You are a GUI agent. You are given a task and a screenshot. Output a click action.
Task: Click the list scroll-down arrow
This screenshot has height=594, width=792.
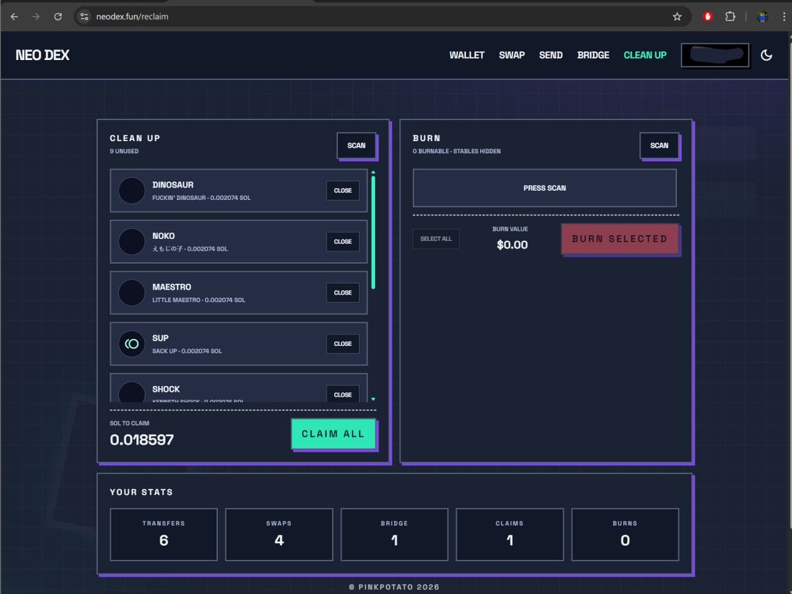click(374, 399)
